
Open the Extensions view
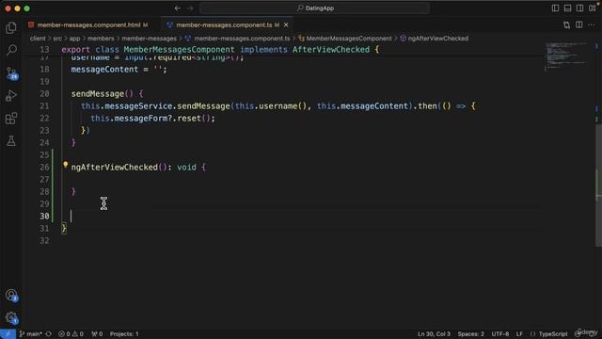tap(11, 119)
